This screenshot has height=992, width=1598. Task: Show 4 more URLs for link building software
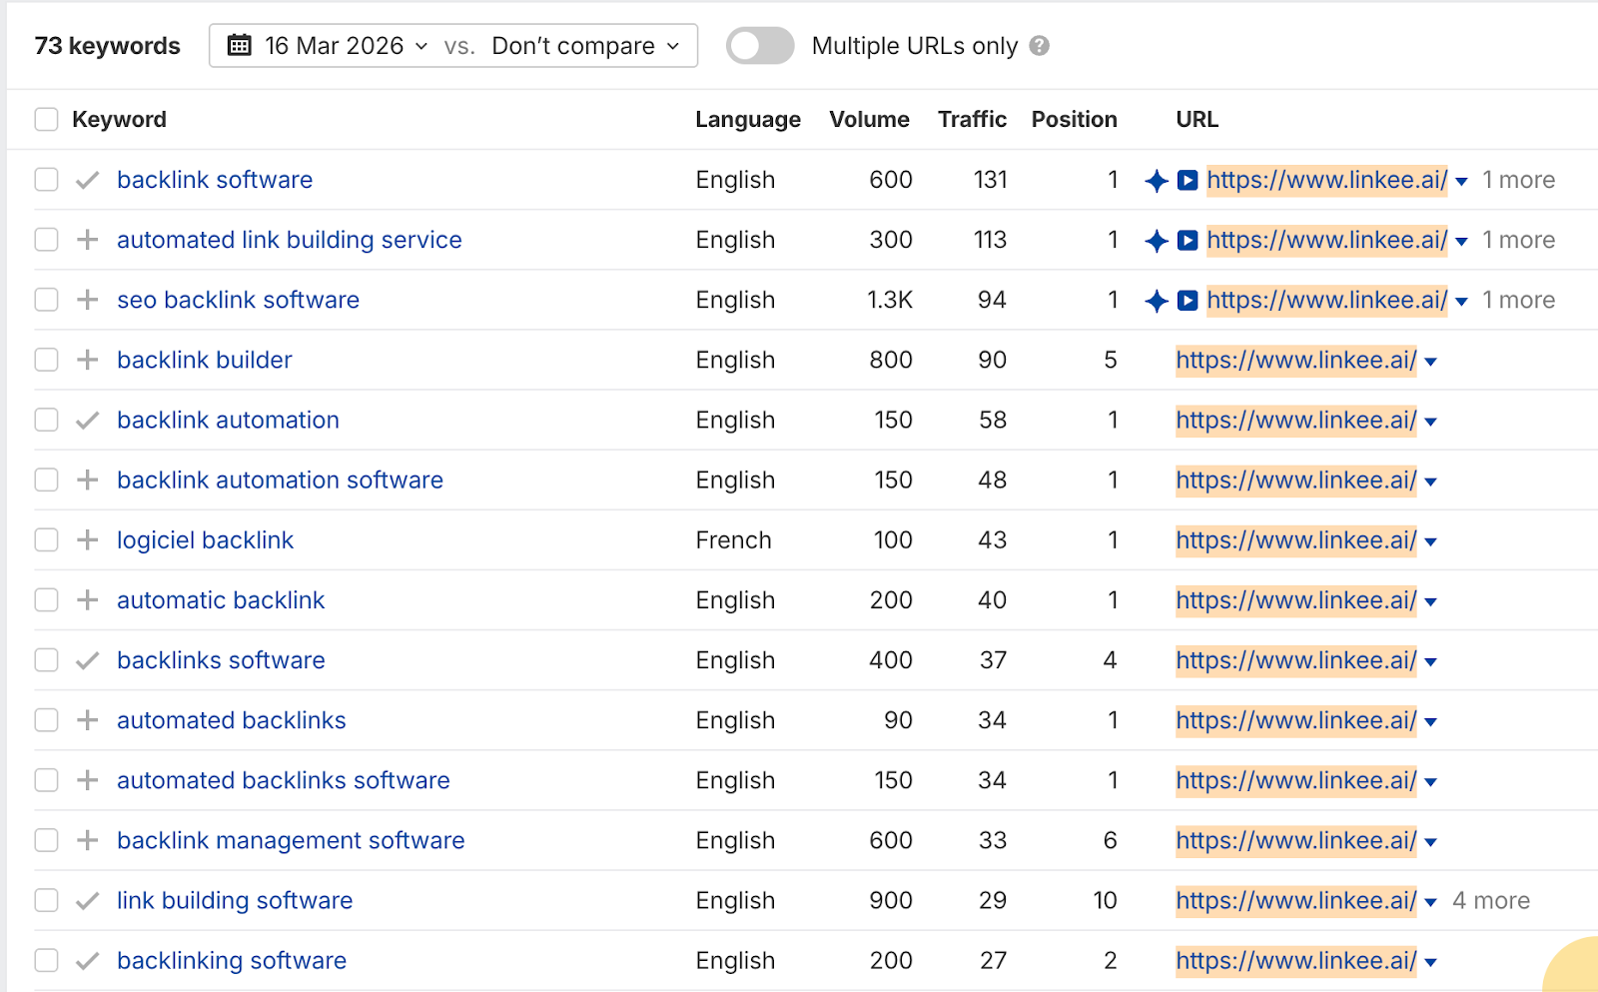(1491, 900)
